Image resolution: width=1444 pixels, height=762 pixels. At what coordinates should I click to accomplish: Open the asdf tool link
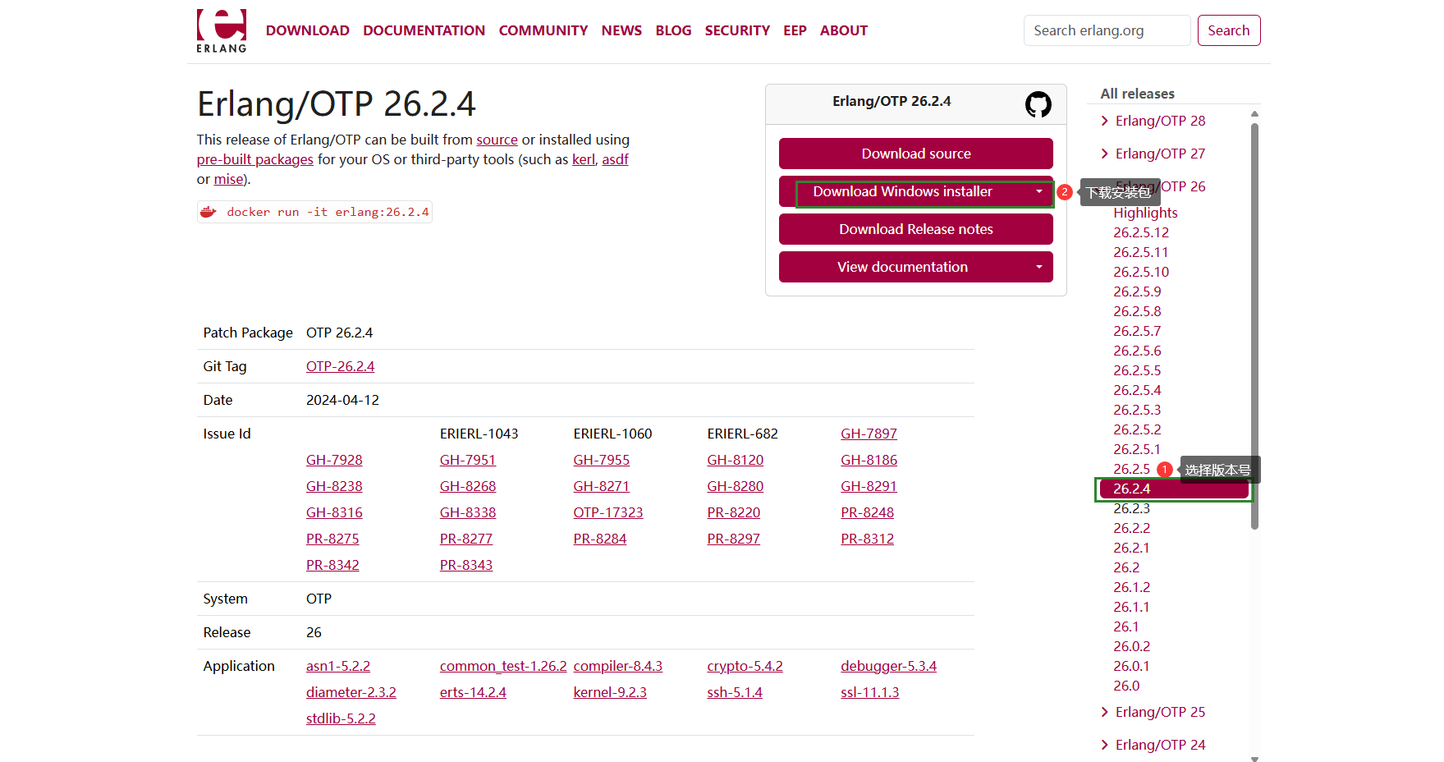[x=615, y=159]
